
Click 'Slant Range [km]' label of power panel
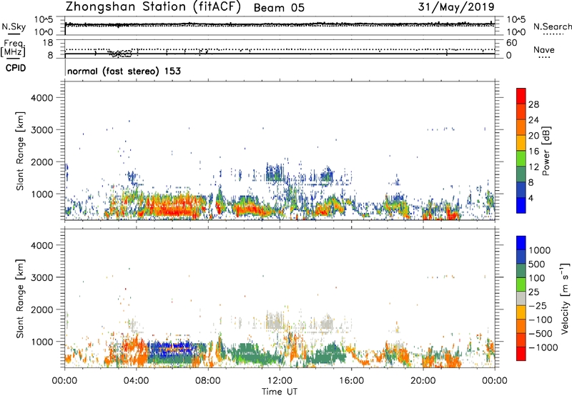pos(20,151)
